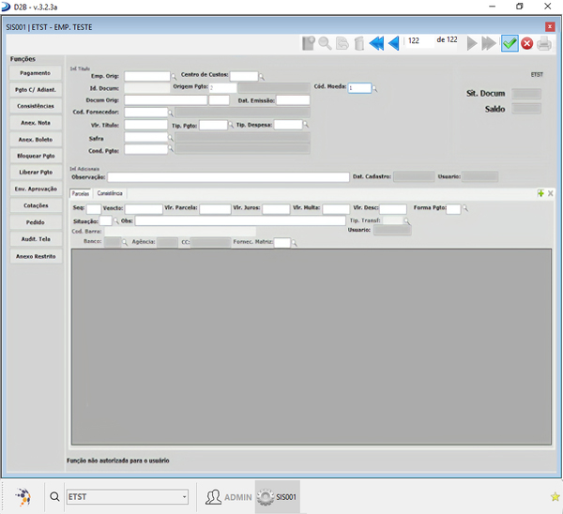Viewport: 563px width, 514px height.
Task: Click the Cotações button
Action: [36, 205]
